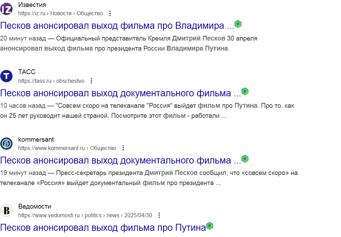
Task: Click the vedomosti.ru politics news breadcrumb URL
Action: pos(85,215)
